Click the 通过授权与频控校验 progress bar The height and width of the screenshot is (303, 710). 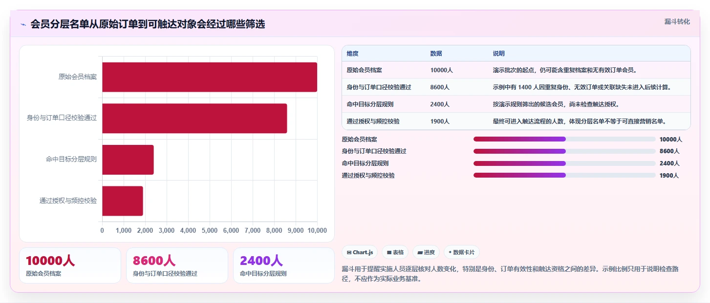(x=564, y=175)
